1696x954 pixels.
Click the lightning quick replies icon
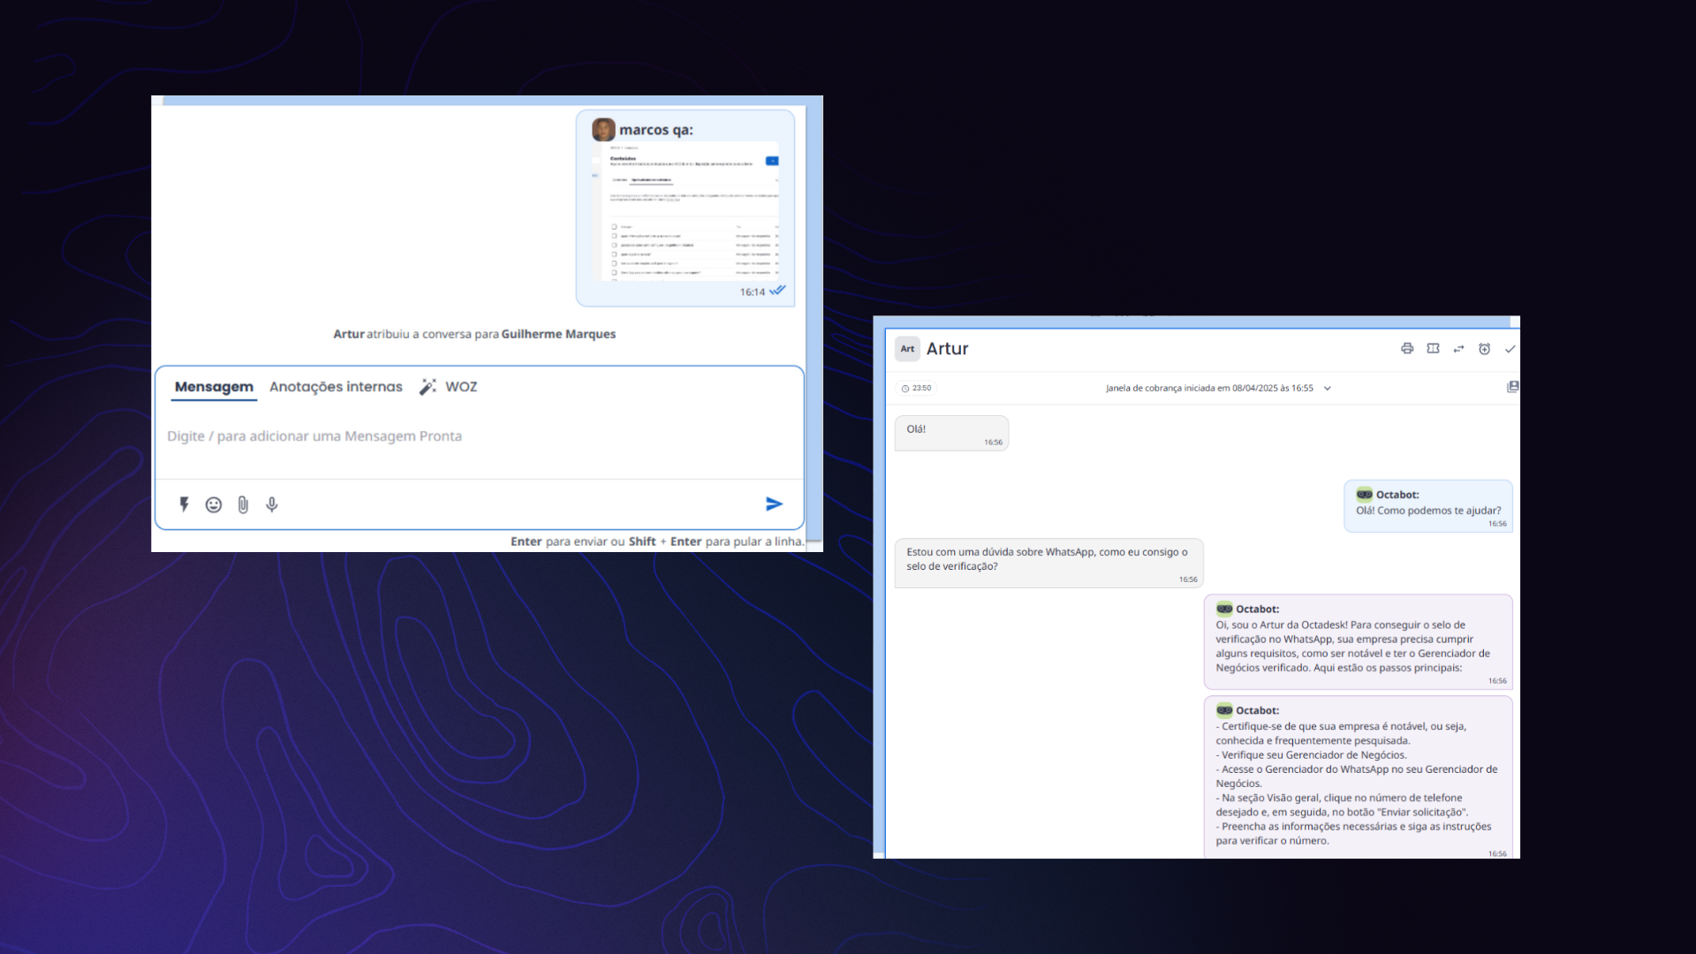[x=184, y=504]
